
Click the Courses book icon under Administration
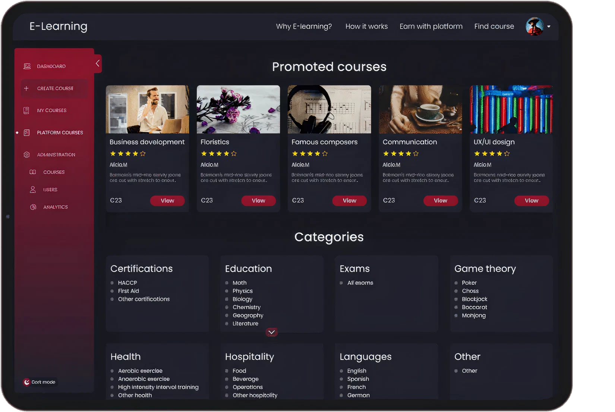[33, 172]
